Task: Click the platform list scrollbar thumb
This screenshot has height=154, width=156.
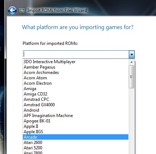Action: pyautogui.click(x=132, y=77)
